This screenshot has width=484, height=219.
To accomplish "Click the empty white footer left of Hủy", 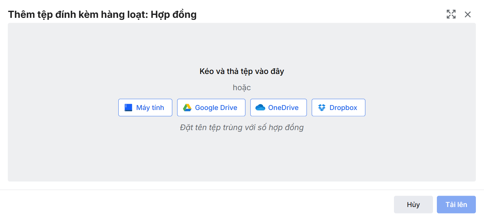I will (x=195, y=204).
